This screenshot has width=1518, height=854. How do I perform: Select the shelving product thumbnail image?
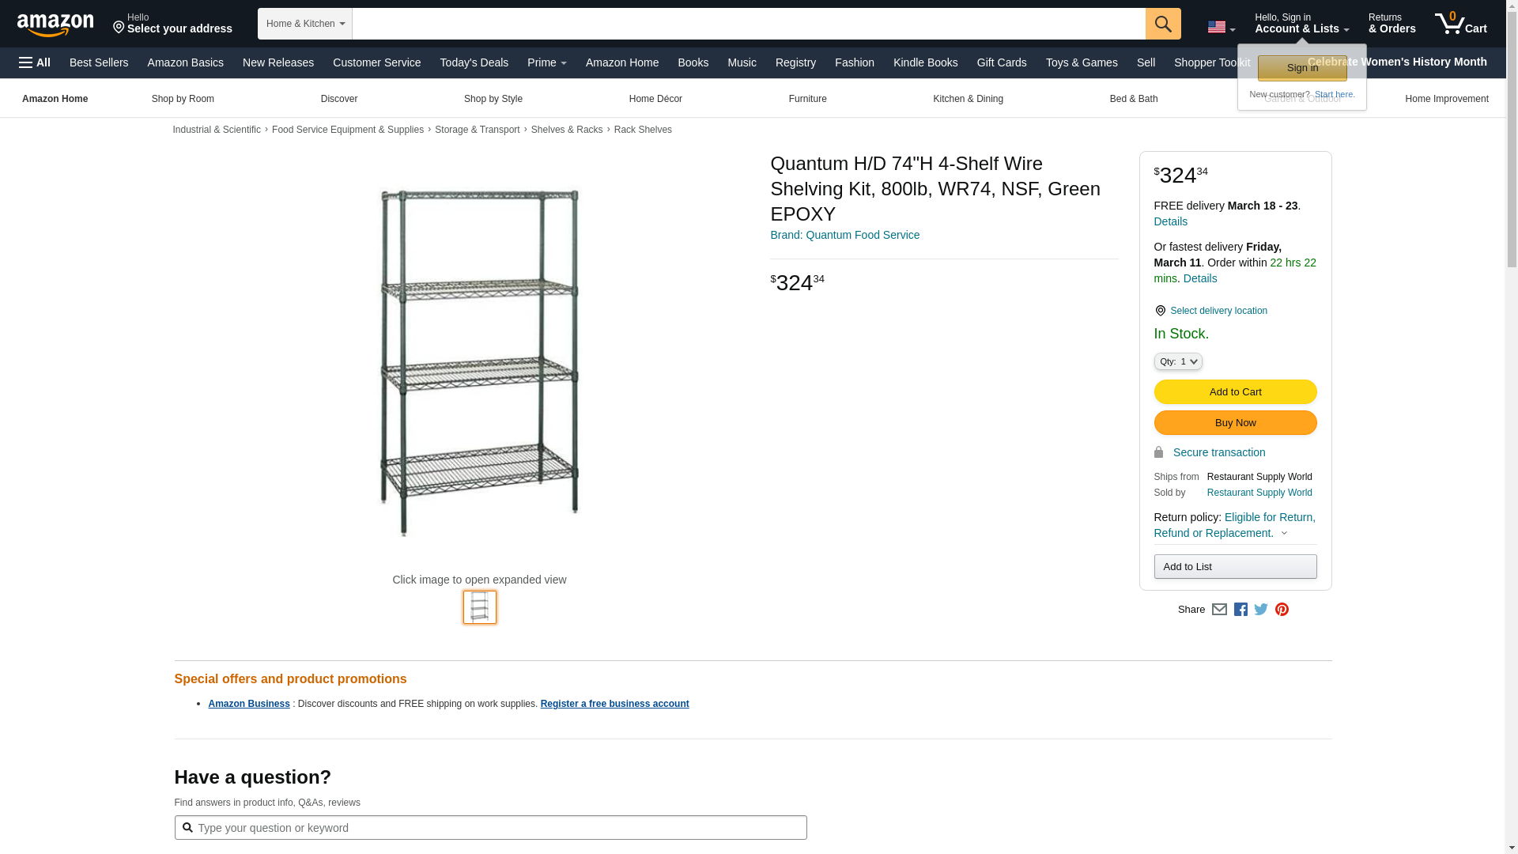[x=480, y=607]
